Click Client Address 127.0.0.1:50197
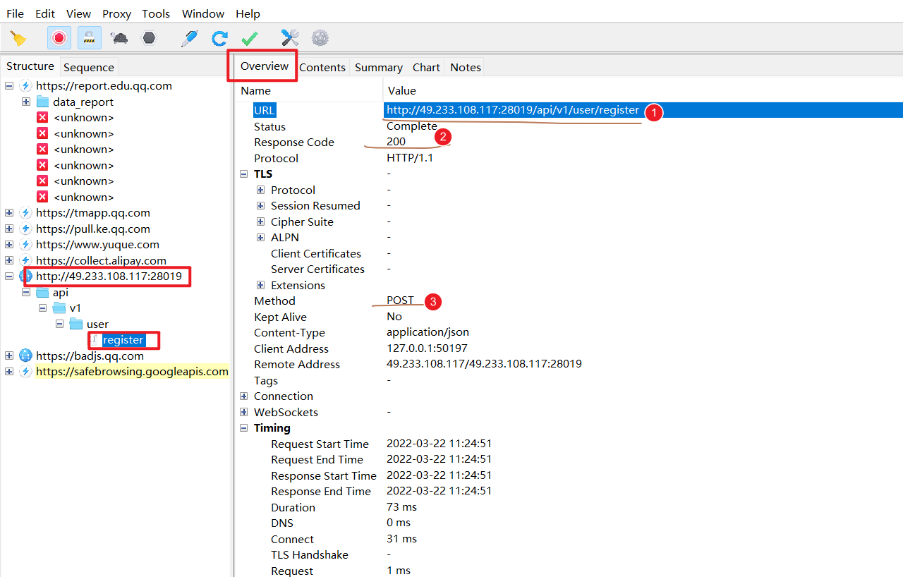 [427, 348]
